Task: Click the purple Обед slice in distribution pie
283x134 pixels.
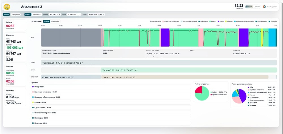Action: [x=243, y=96]
